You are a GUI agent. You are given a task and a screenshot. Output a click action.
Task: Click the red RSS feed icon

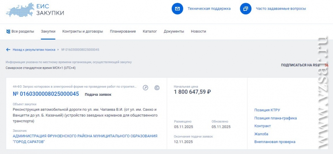(326, 65)
